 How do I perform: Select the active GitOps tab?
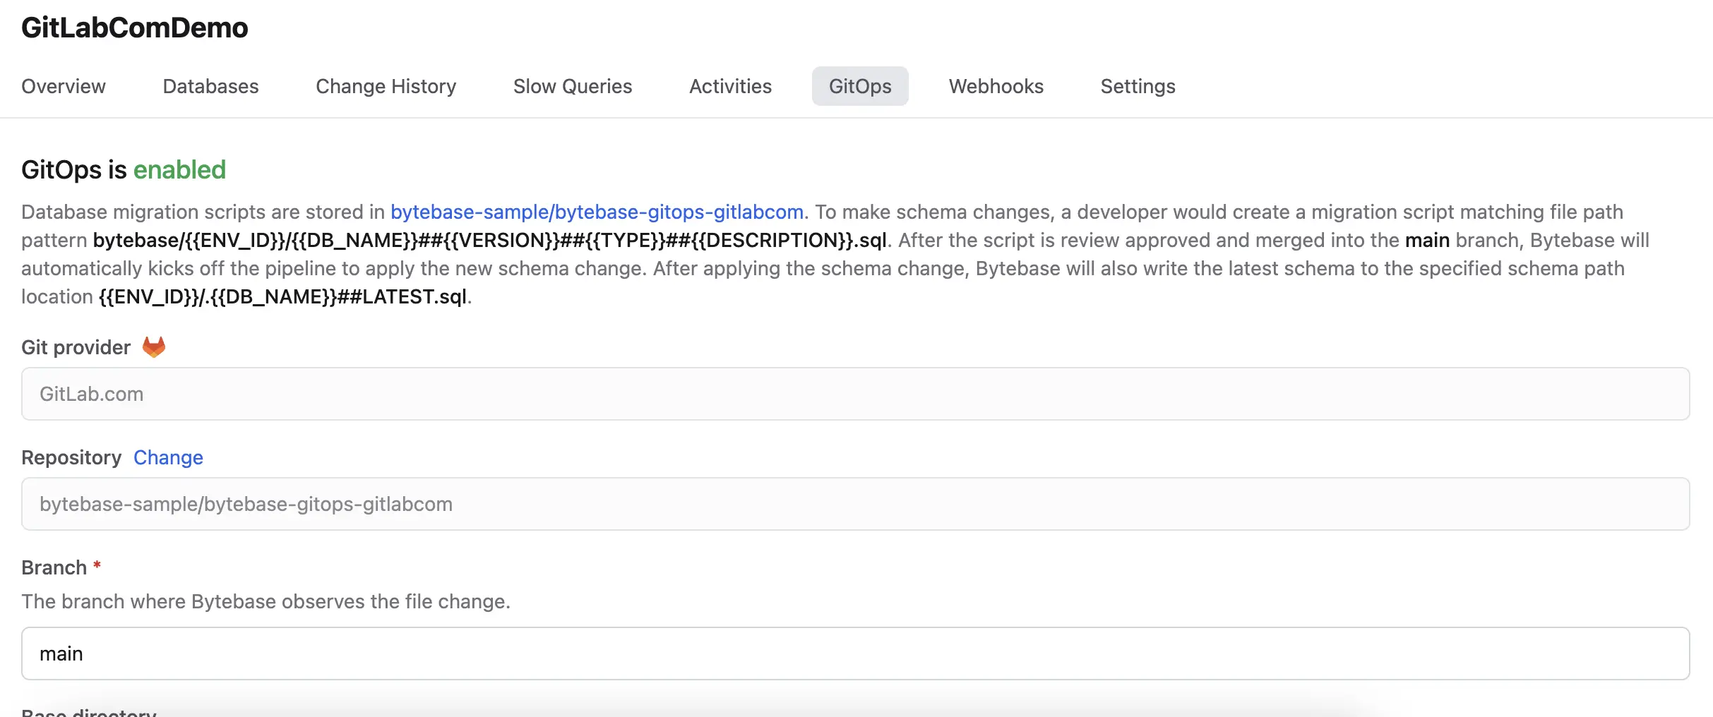pyautogui.click(x=860, y=86)
